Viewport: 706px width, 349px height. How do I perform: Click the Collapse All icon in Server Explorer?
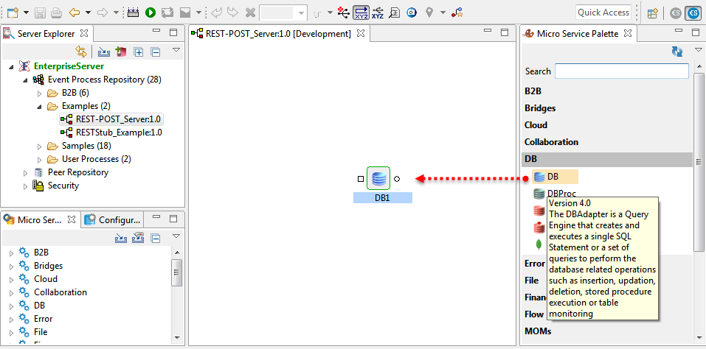pos(155,52)
